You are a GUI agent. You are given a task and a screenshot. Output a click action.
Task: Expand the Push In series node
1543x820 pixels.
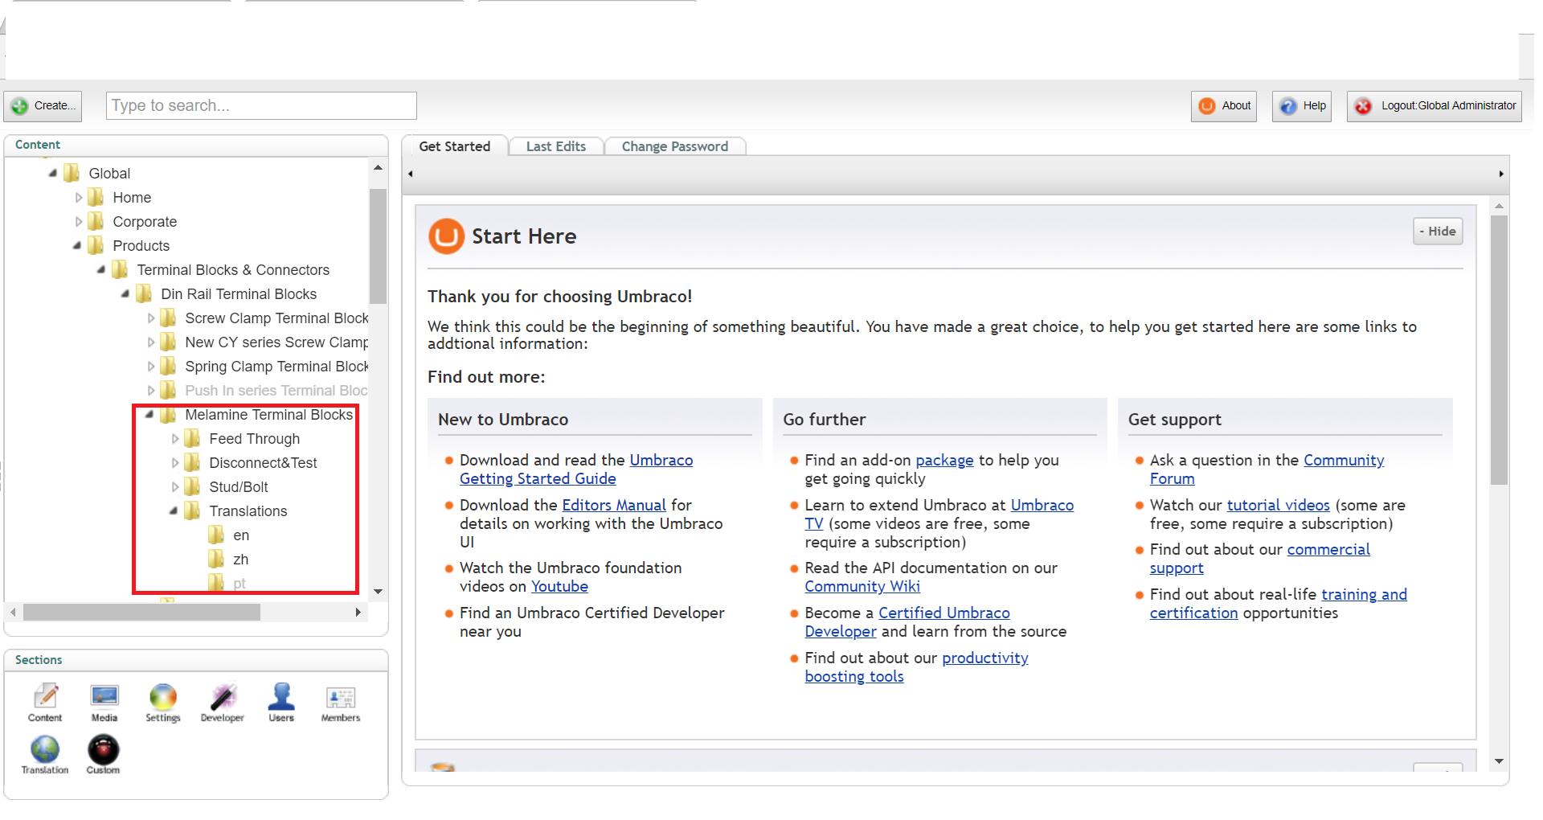coord(150,390)
